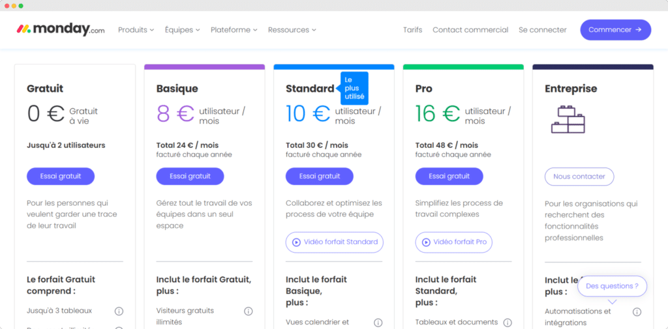The width and height of the screenshot is (668, 329).
Task: Click the Se connecter link
Action: click(543, 30)
